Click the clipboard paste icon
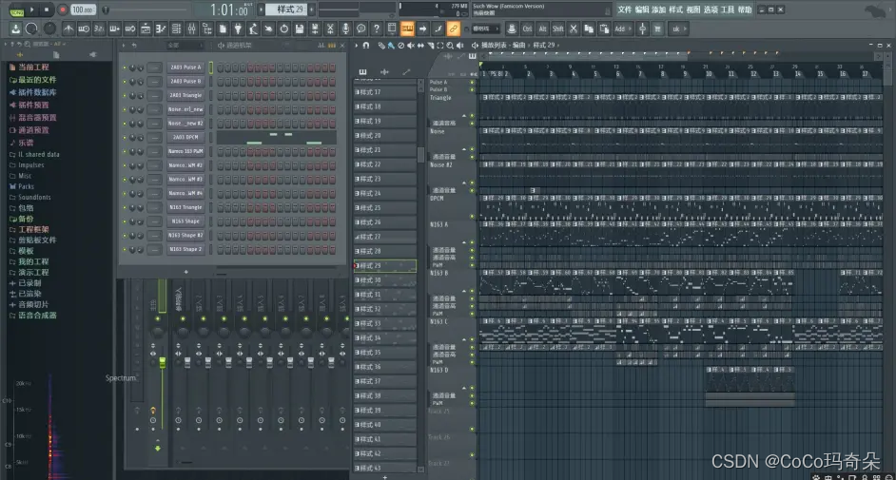Viewport: 896px width, 480px height. (x=604, y=29)
